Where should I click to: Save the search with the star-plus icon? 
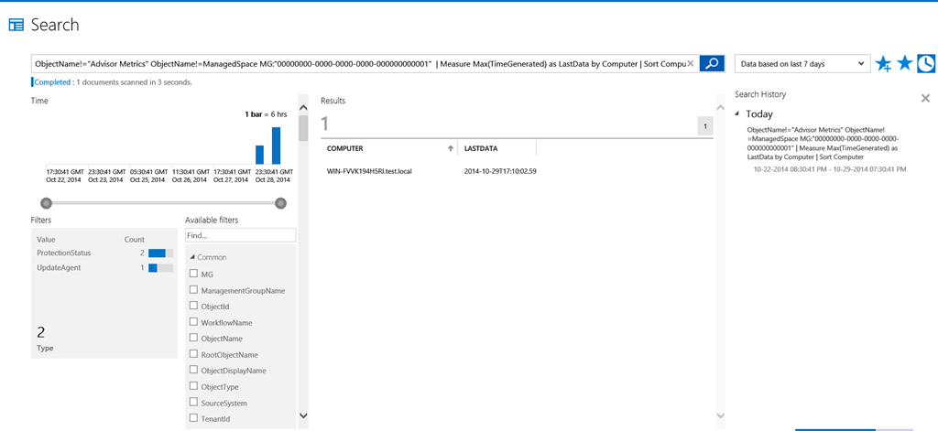[x=883, y=63]
